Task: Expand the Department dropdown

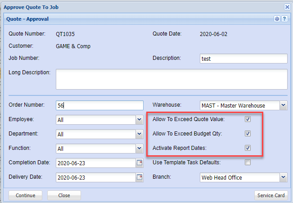Action: [140, 134]
